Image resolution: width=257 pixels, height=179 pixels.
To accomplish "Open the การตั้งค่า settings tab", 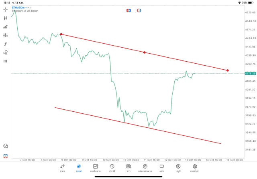I will [x=195, y=168].
